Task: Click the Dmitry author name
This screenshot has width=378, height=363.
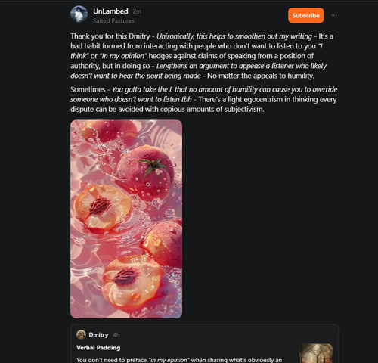Action: tap(98, 335)
